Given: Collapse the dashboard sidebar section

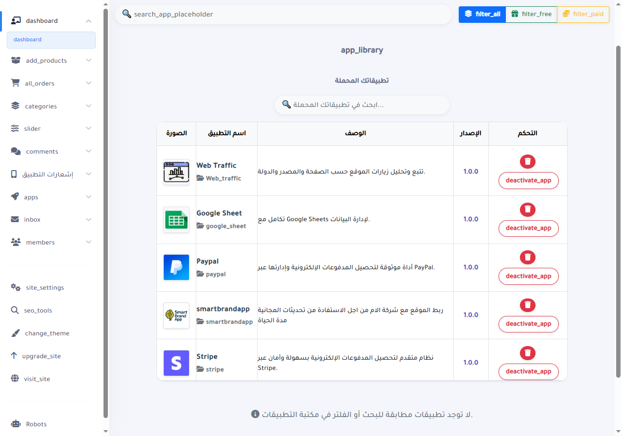Looking at the screenshot, I should point(88,21).
